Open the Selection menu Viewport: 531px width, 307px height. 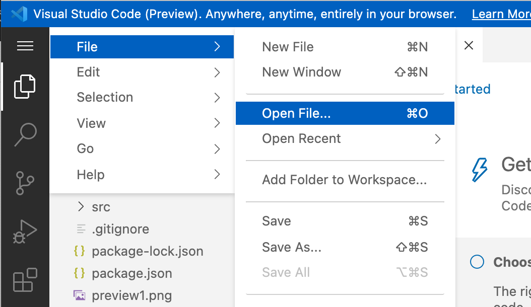(142, 98)
